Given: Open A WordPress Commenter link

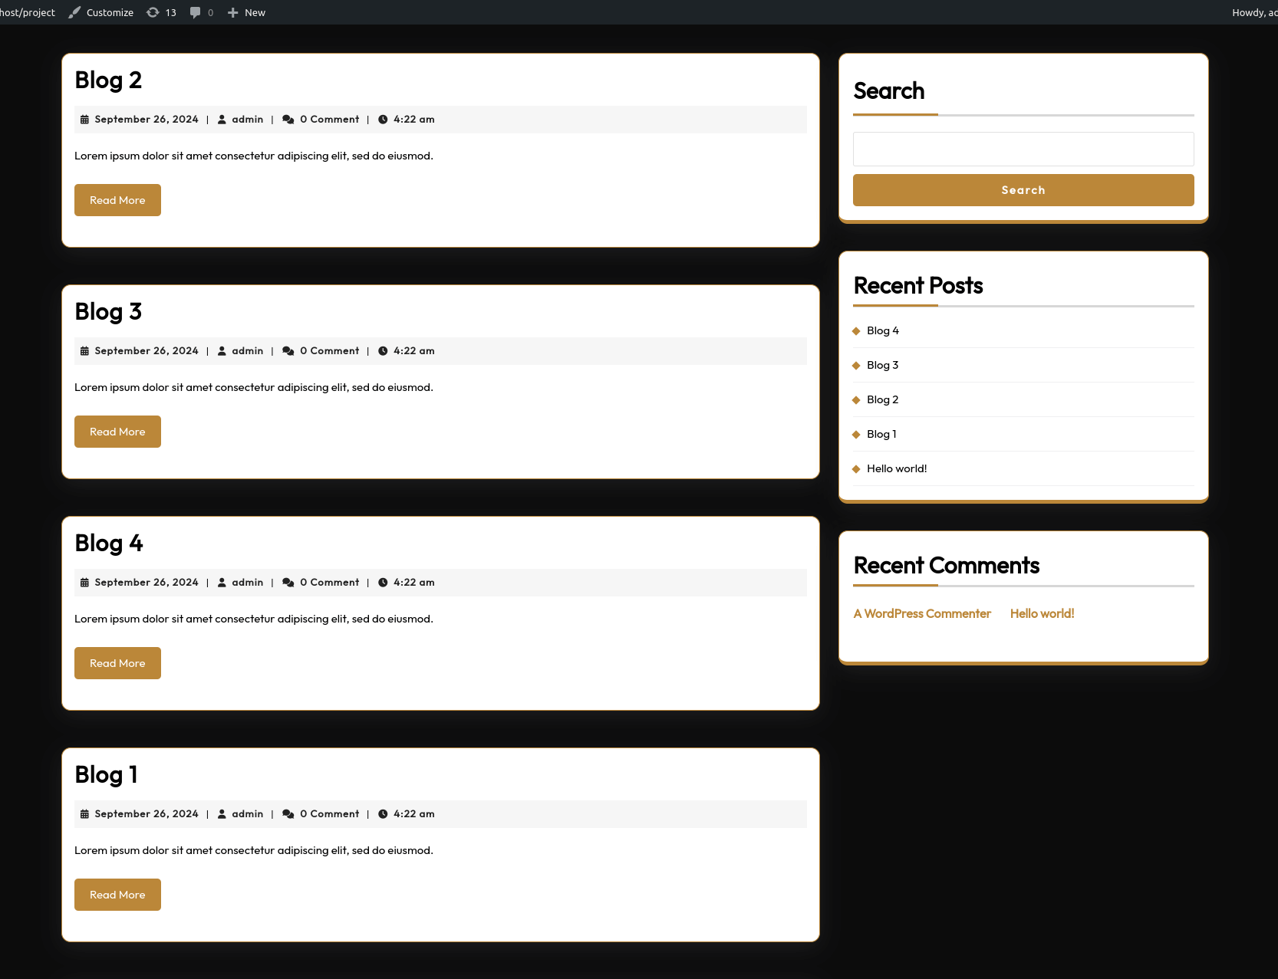Looking at the screenshot, I should [x=922, y=613].
